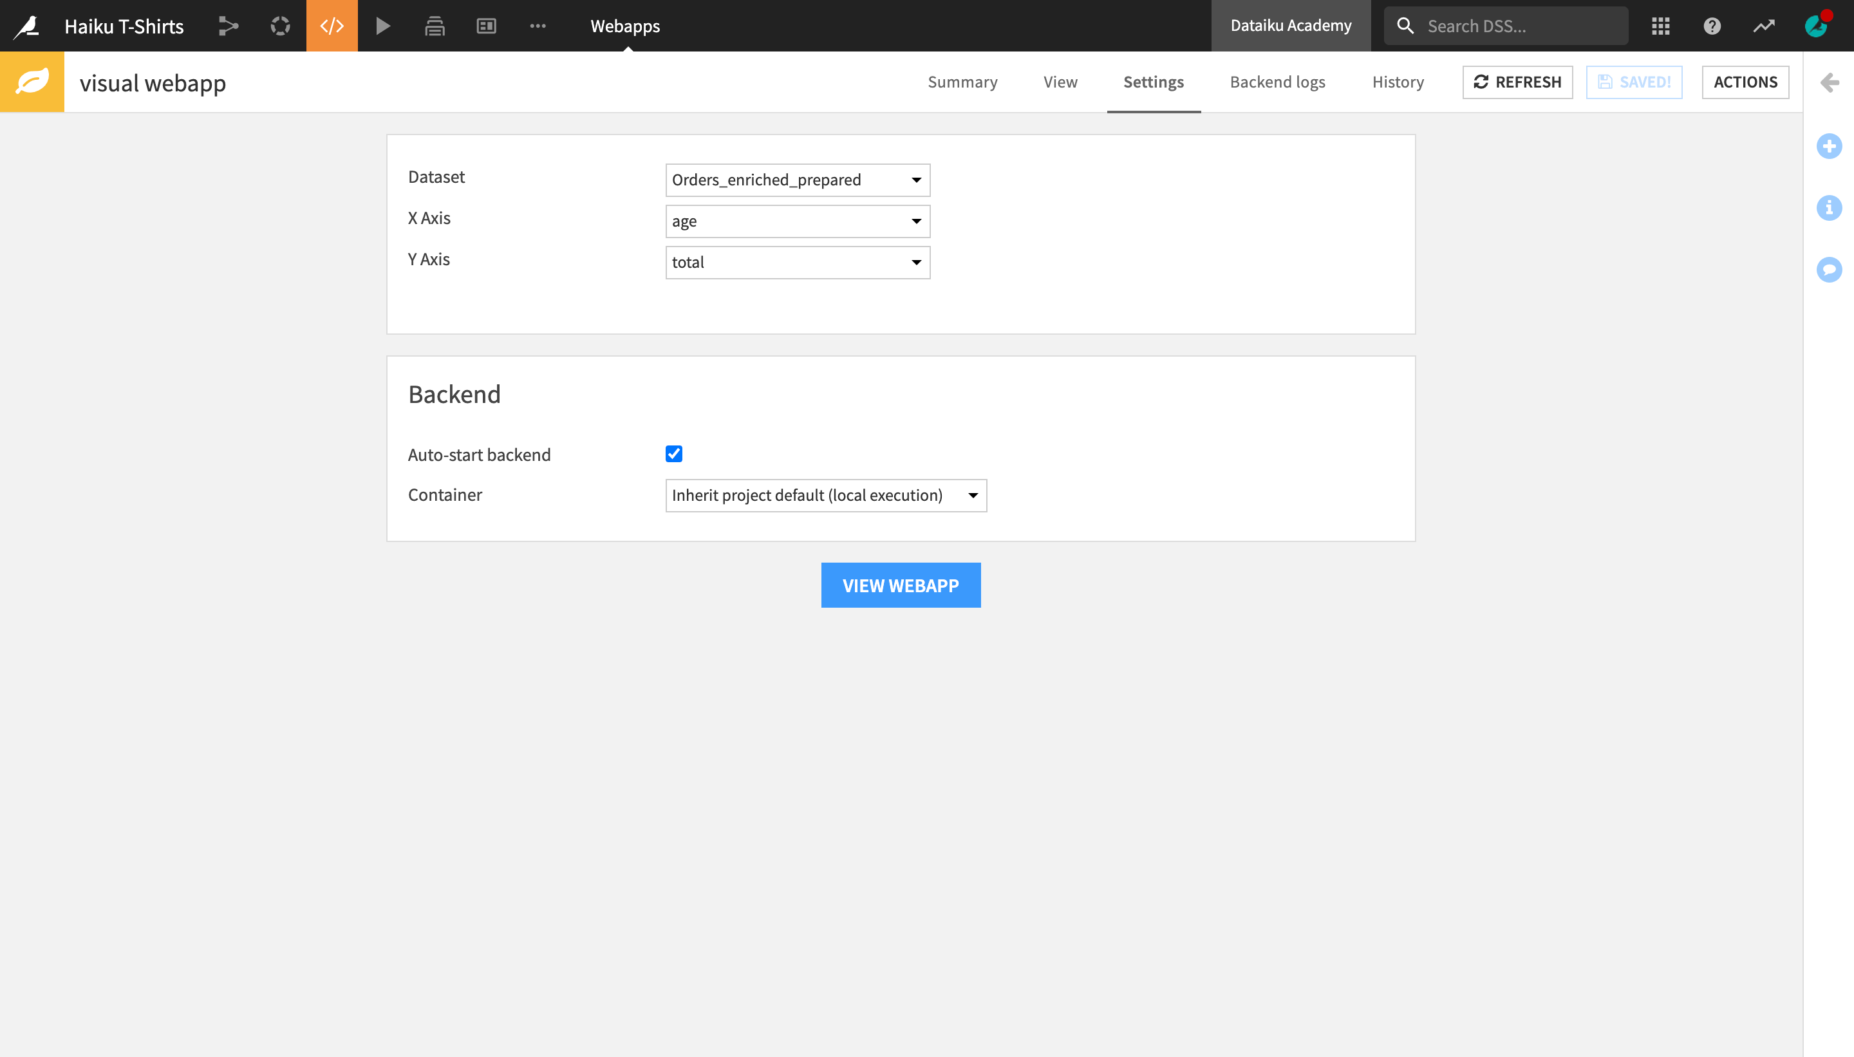The image size is (1854, 1057).
Task: Uncheck the Auto-start backend checkbox
Action: (673, 453)
